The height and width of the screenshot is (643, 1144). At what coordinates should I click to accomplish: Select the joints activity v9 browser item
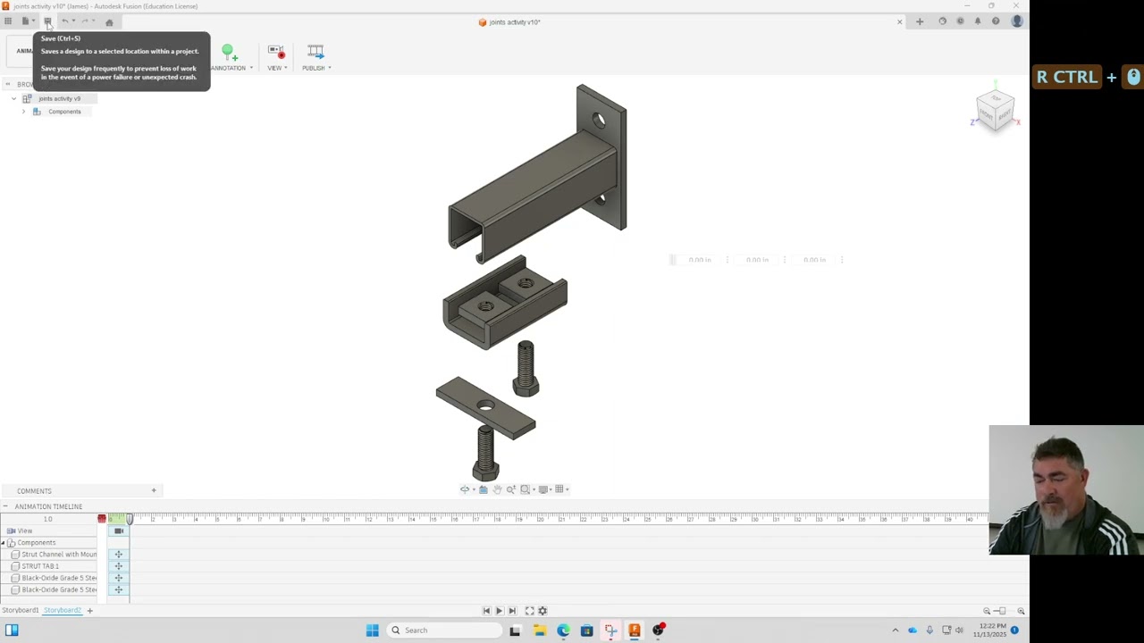point(59,98)
